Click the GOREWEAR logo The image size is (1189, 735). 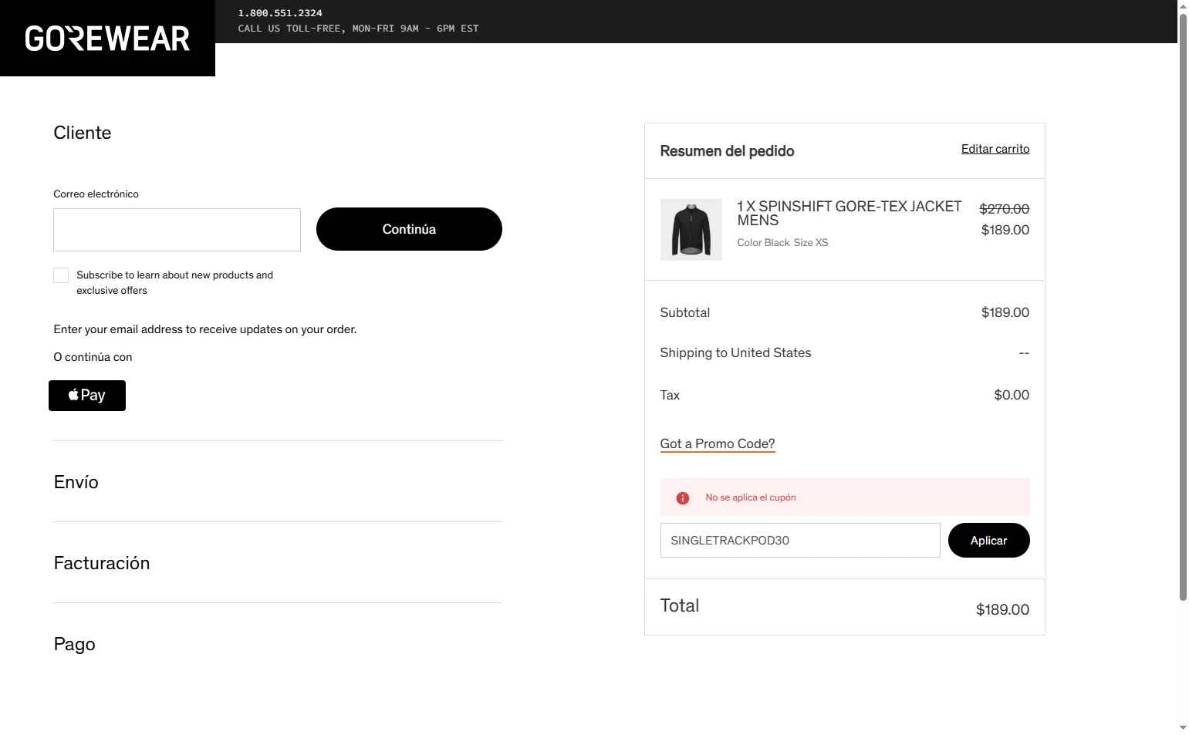107,39
